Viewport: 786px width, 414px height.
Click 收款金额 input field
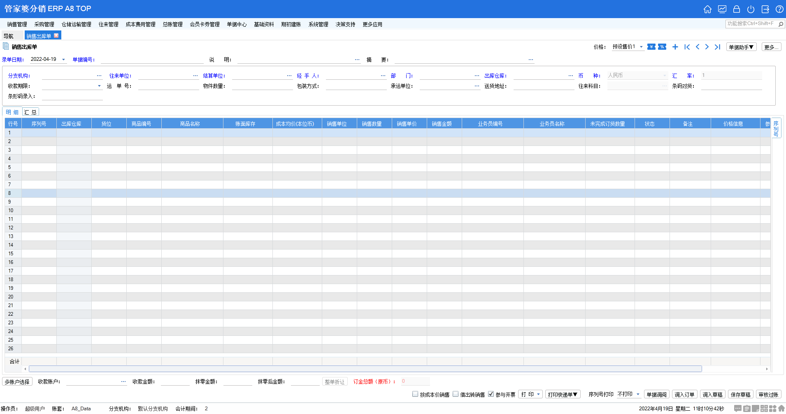[175, 382]
